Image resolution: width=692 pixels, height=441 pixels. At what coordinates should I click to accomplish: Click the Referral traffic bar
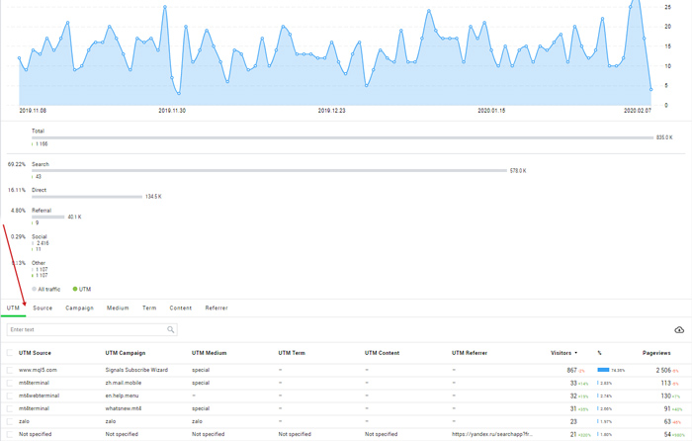click(48, 217)
